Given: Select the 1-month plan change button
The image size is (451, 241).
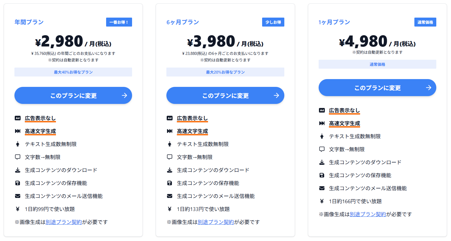Looking at the screenshot, I should (x=377, y=88).
